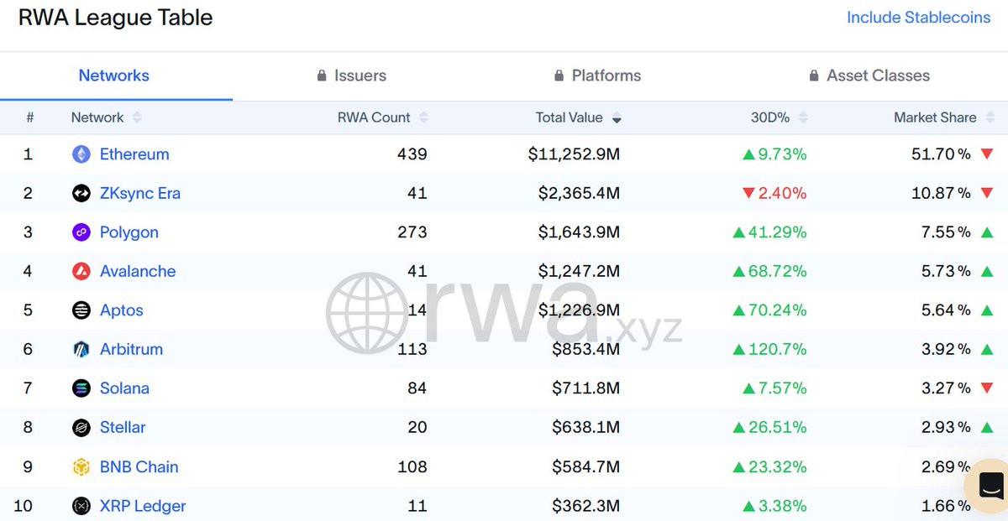1008x521 pixels.
Task: Click BNB Chain's RWA count 108
Action: [x=412, y=466]
